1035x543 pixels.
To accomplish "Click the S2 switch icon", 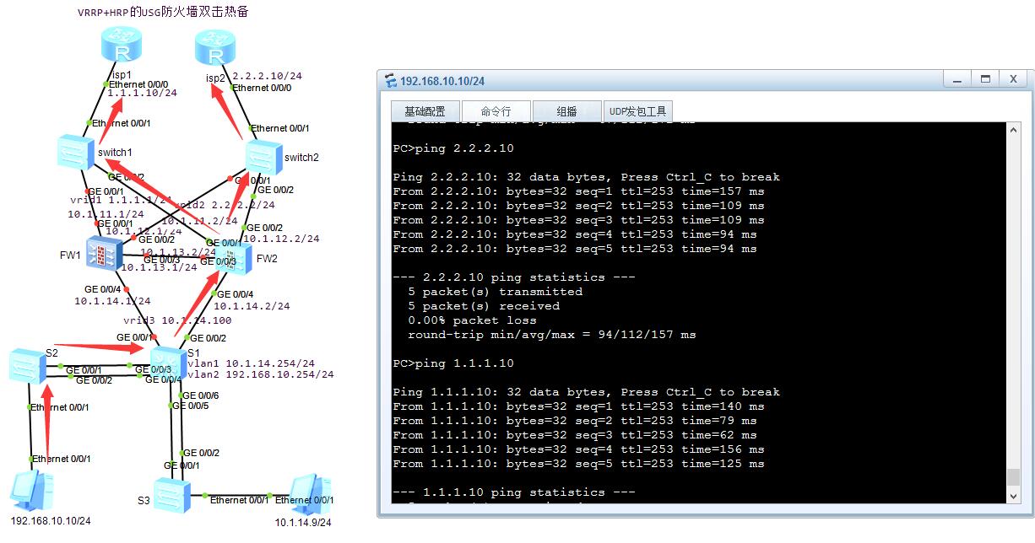I will coord(27,367).
